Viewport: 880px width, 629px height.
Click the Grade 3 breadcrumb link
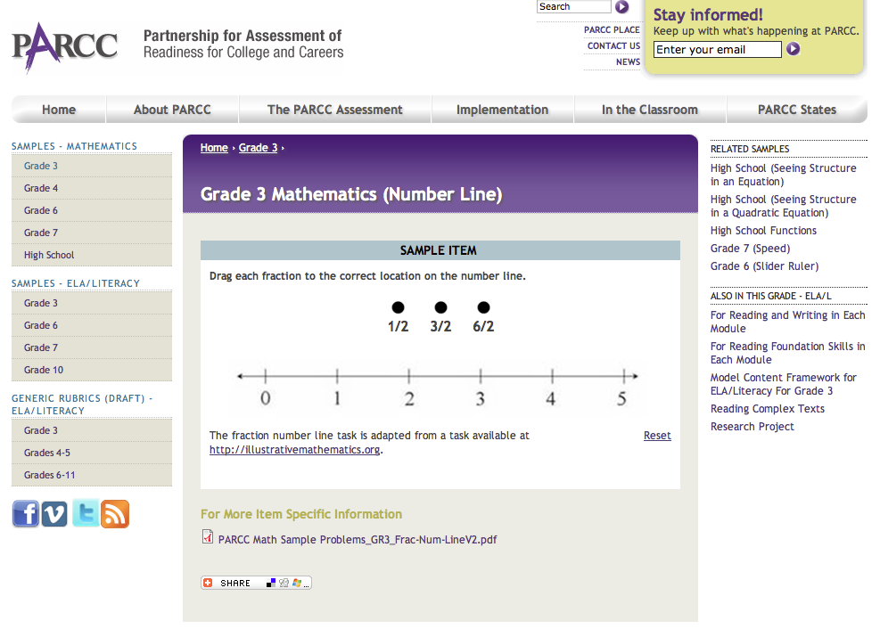pos(259,147)
